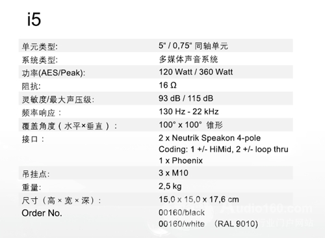Select the 2 x Neutrik Speakon 4-pole line
This screenshot has width=325, height=238.
coord(209,138)
